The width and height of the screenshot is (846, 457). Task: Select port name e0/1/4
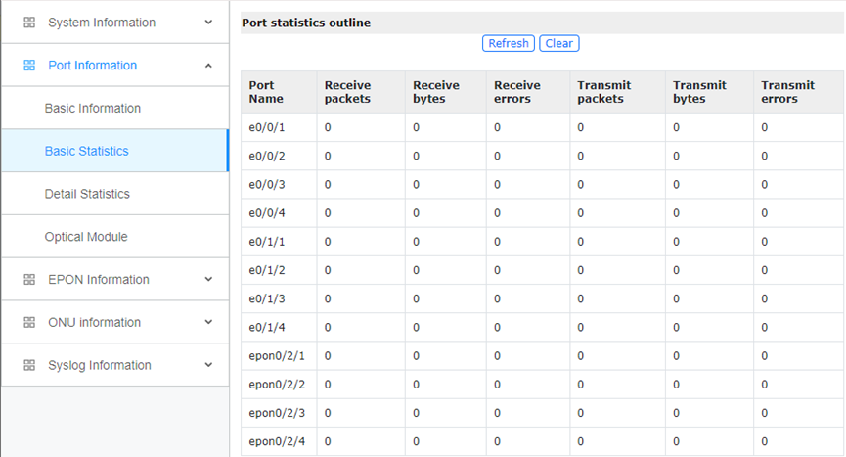click(x=267, y=328)
